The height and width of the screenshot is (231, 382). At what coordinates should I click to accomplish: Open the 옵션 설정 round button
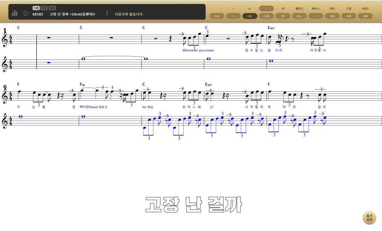pyautogui.click(x=369, y=218)
